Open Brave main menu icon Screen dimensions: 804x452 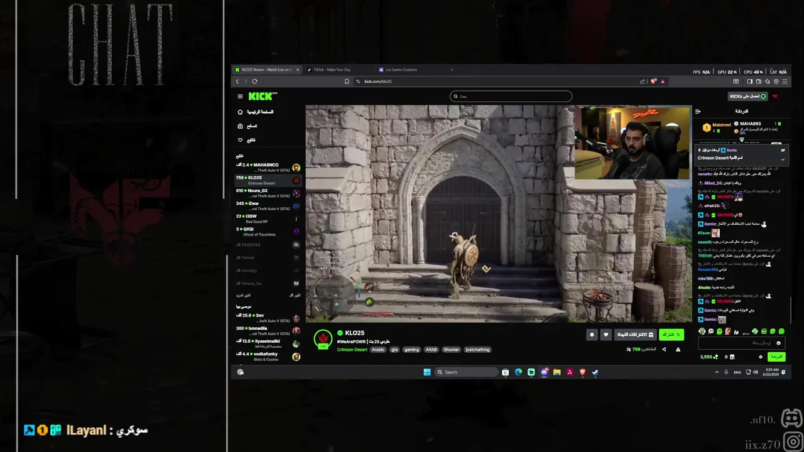pos(785,81)
